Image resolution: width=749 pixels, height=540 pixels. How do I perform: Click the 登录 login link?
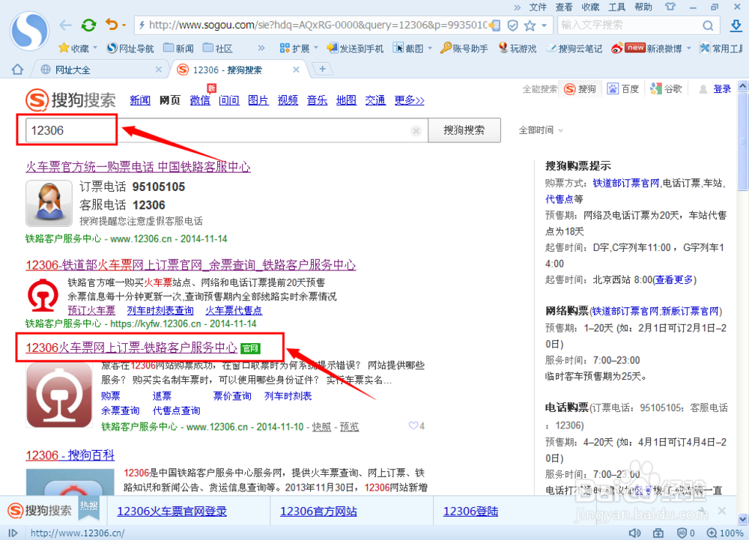click(x=722, y=89)
